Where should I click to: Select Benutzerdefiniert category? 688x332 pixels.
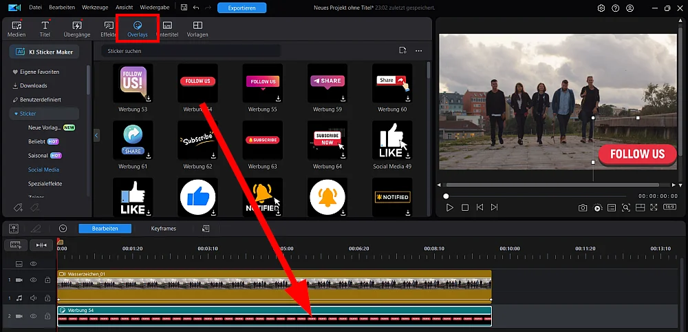37,100
